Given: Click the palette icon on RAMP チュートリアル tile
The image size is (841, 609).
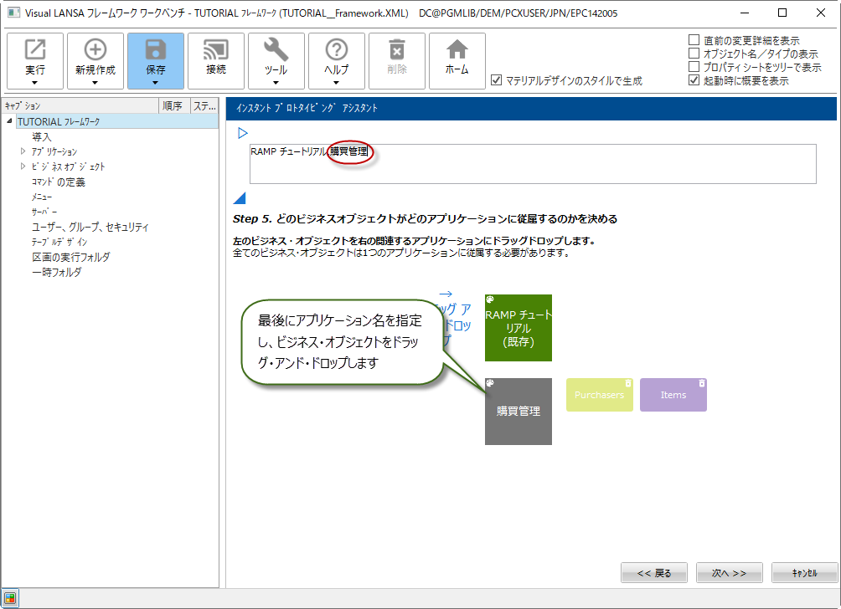Looking at the screenshot, I should click(490, 299).
